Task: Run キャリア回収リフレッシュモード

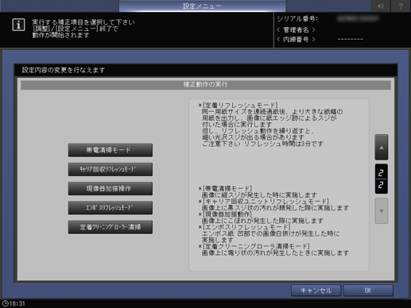Action: point(111,169)
